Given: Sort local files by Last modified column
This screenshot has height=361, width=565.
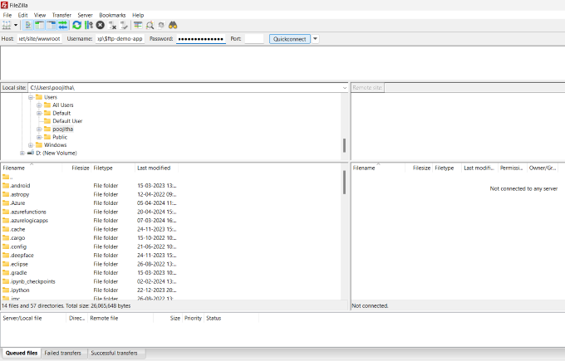Looking at the screenshot, I should pyautogui.click(x=154, y=168).
